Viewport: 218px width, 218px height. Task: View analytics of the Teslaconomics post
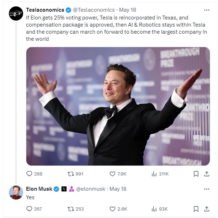pos(154,174)
